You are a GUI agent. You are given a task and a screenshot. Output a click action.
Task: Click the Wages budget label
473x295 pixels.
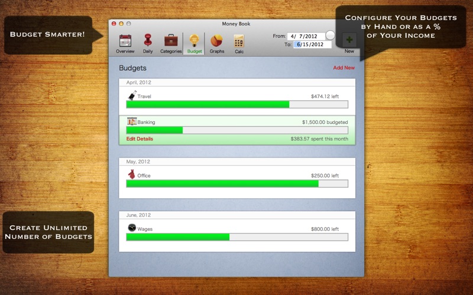pos(145,229)
